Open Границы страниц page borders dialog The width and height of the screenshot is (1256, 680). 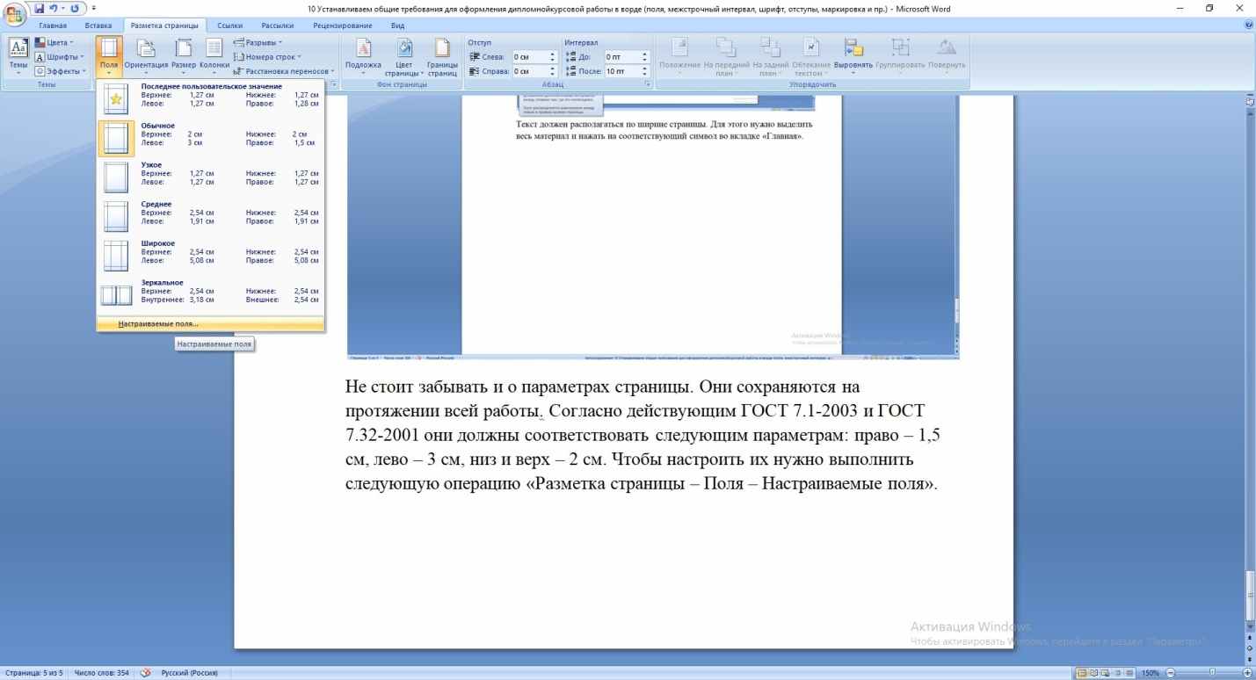(x=442, y=55)
